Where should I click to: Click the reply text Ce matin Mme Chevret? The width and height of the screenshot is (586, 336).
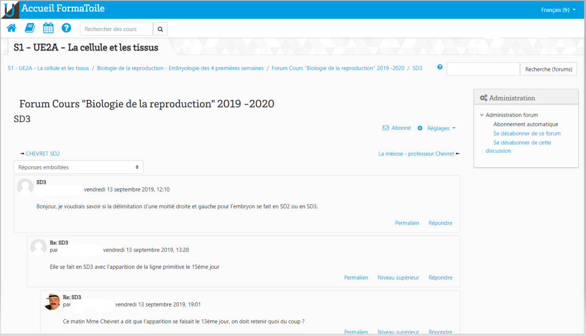(x=183, y=321)
